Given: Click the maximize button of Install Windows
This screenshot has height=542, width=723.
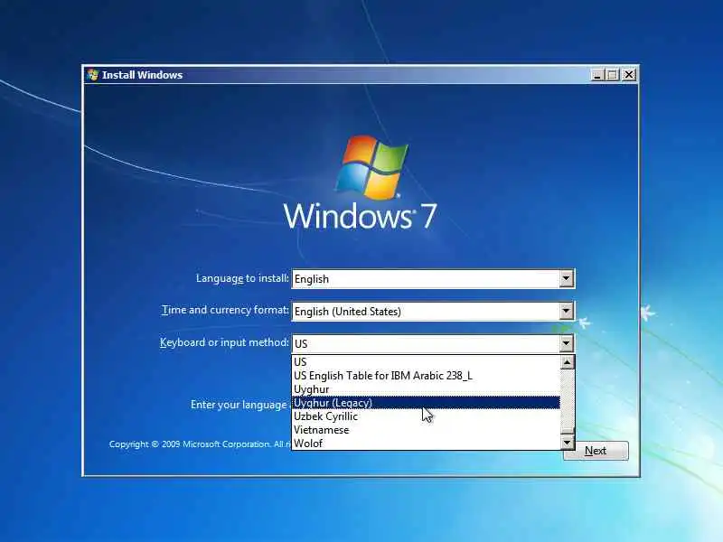Looking at the screenshot, I should point(613,75).
